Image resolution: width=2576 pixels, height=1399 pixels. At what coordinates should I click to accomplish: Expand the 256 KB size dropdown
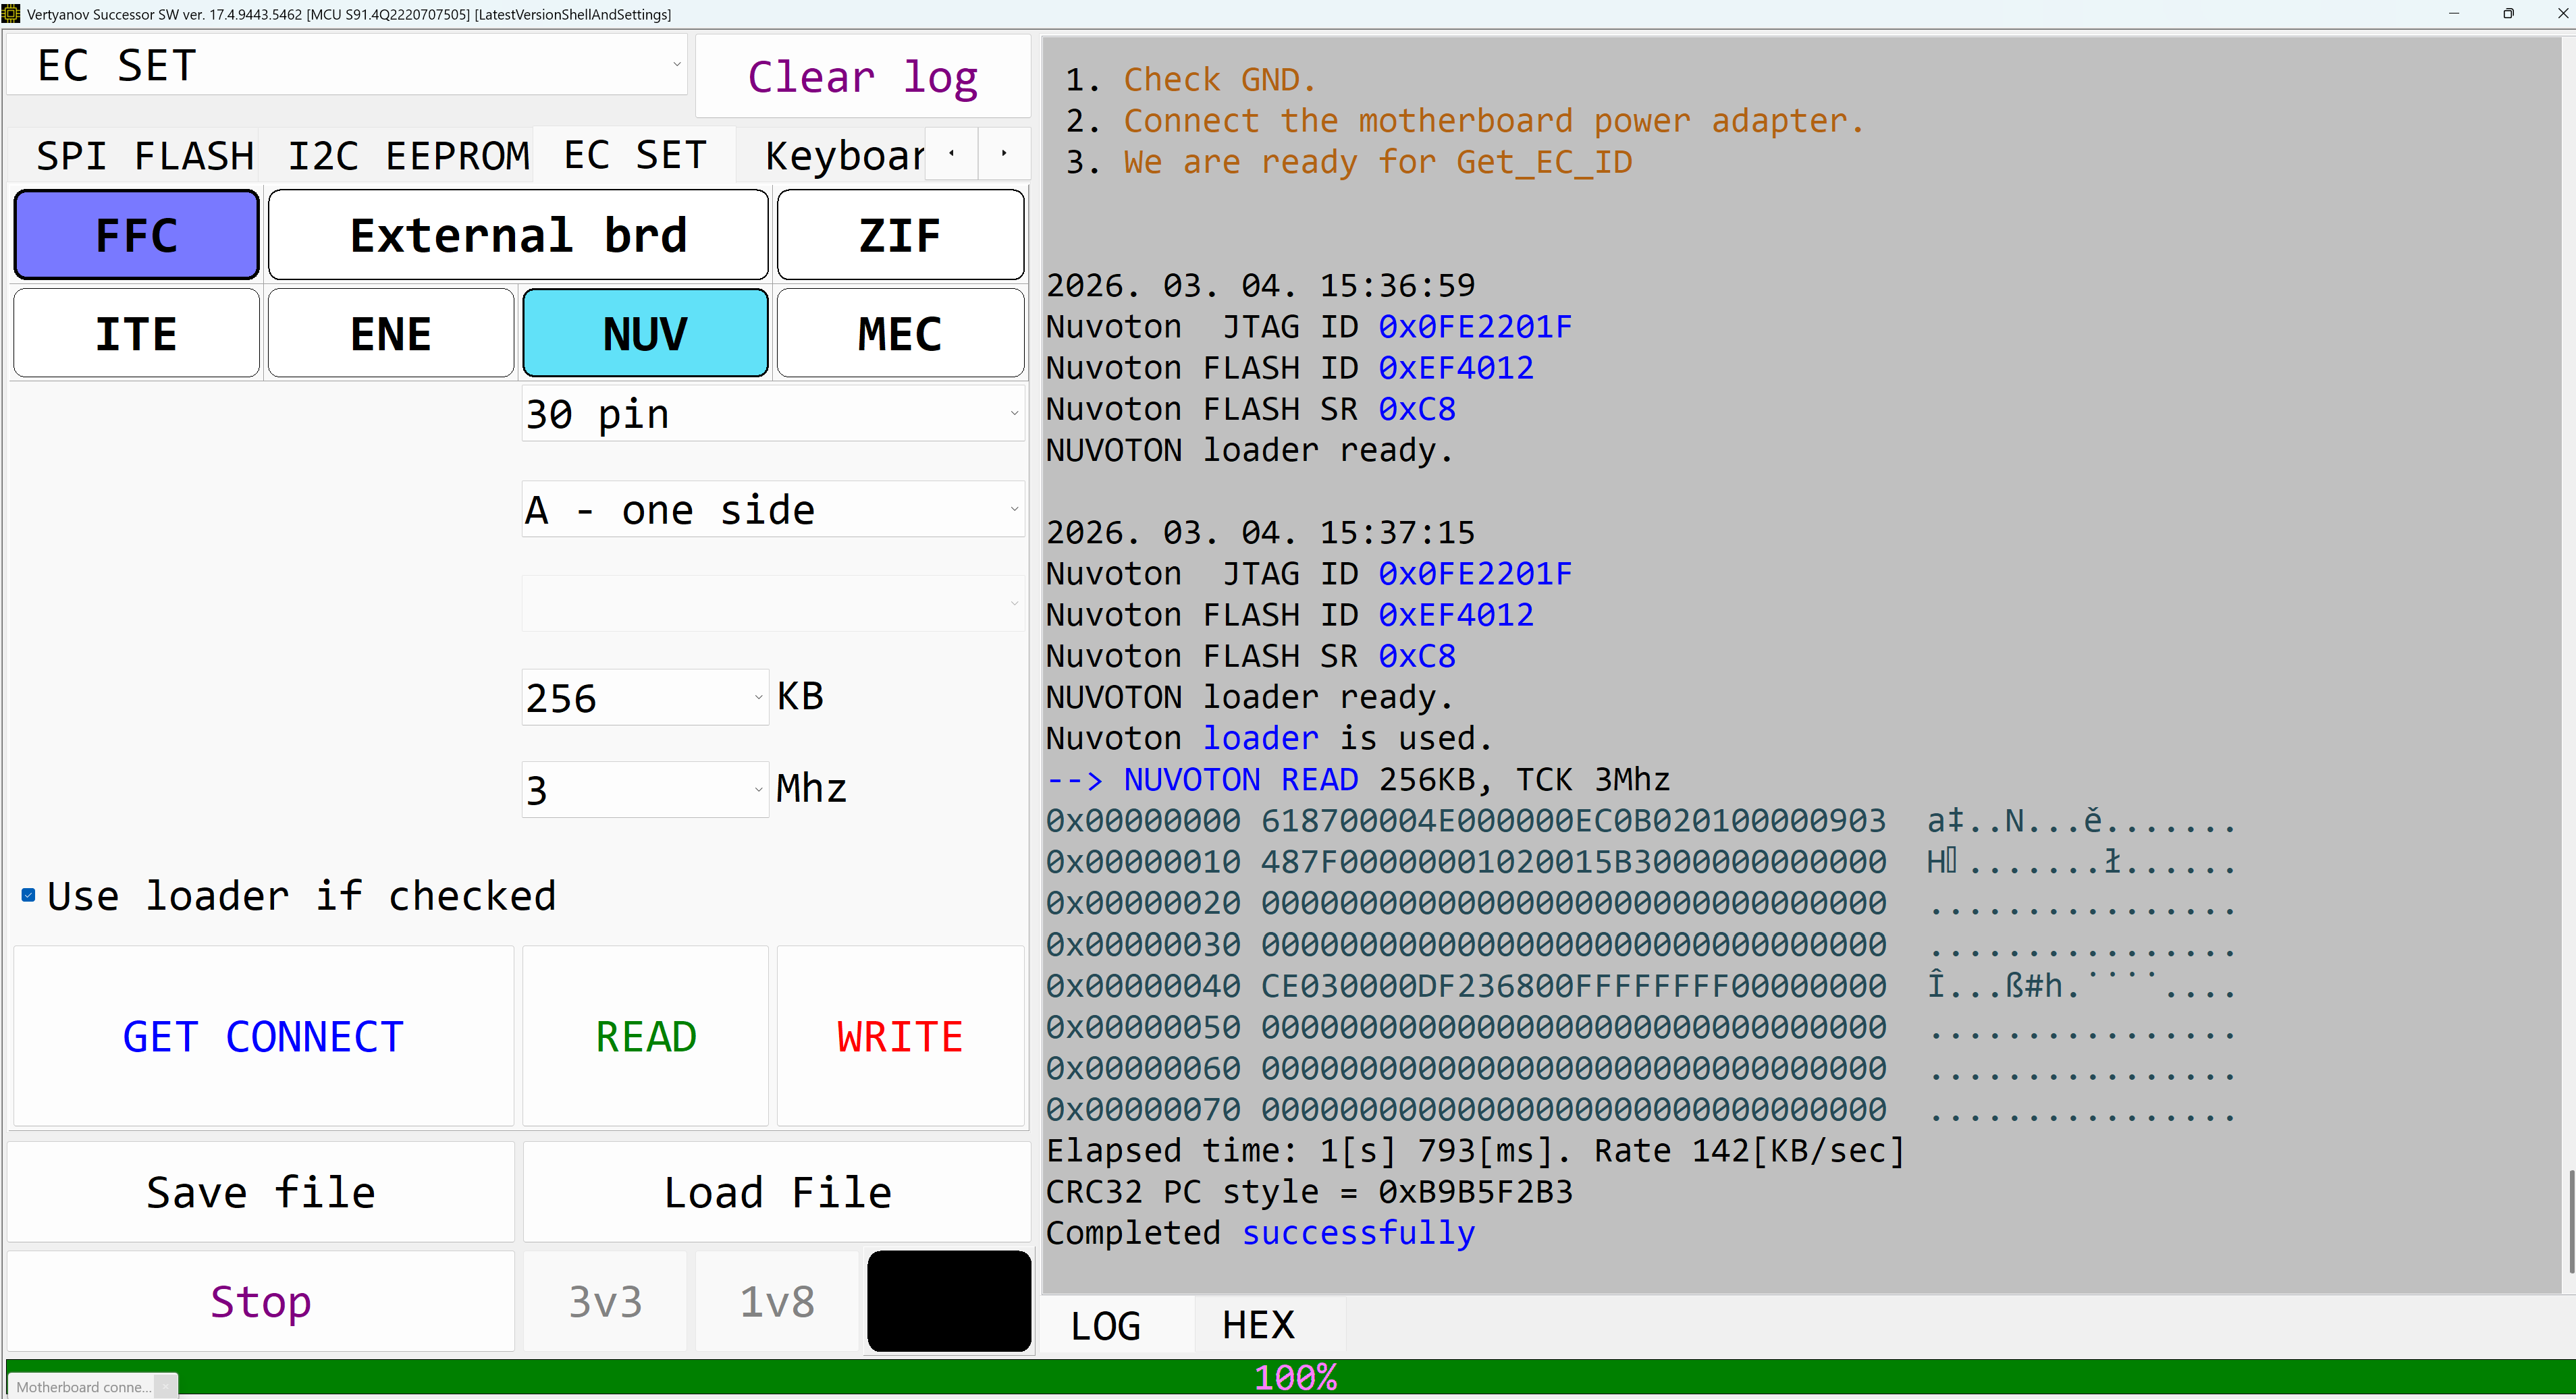(758, 697)
